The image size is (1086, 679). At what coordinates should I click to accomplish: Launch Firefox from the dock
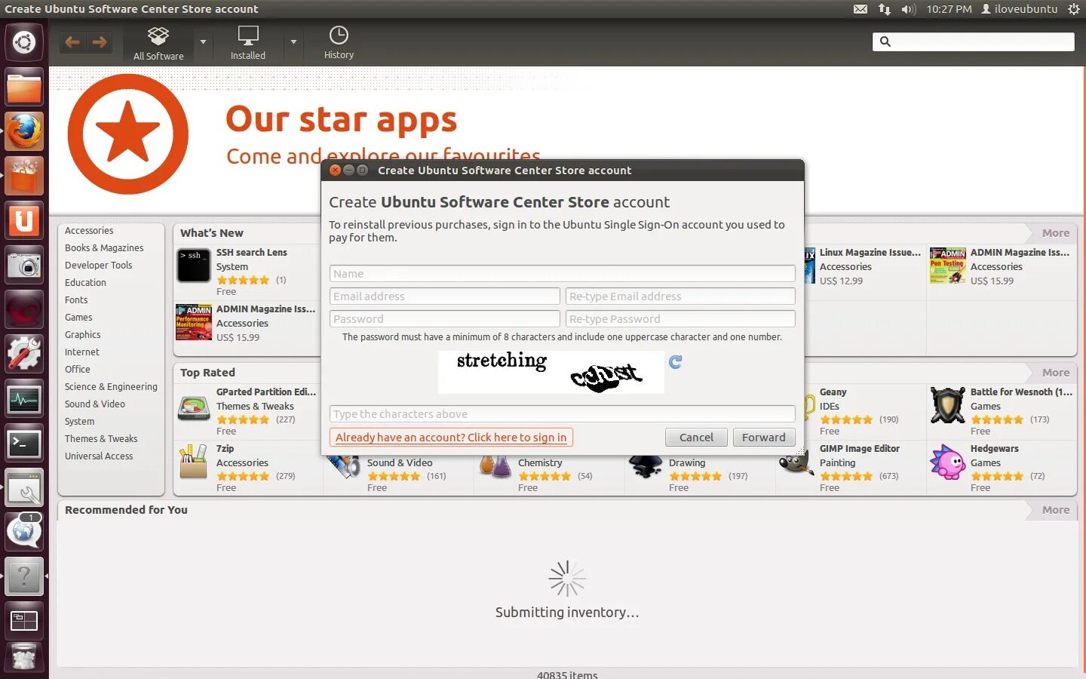[24, 131]
